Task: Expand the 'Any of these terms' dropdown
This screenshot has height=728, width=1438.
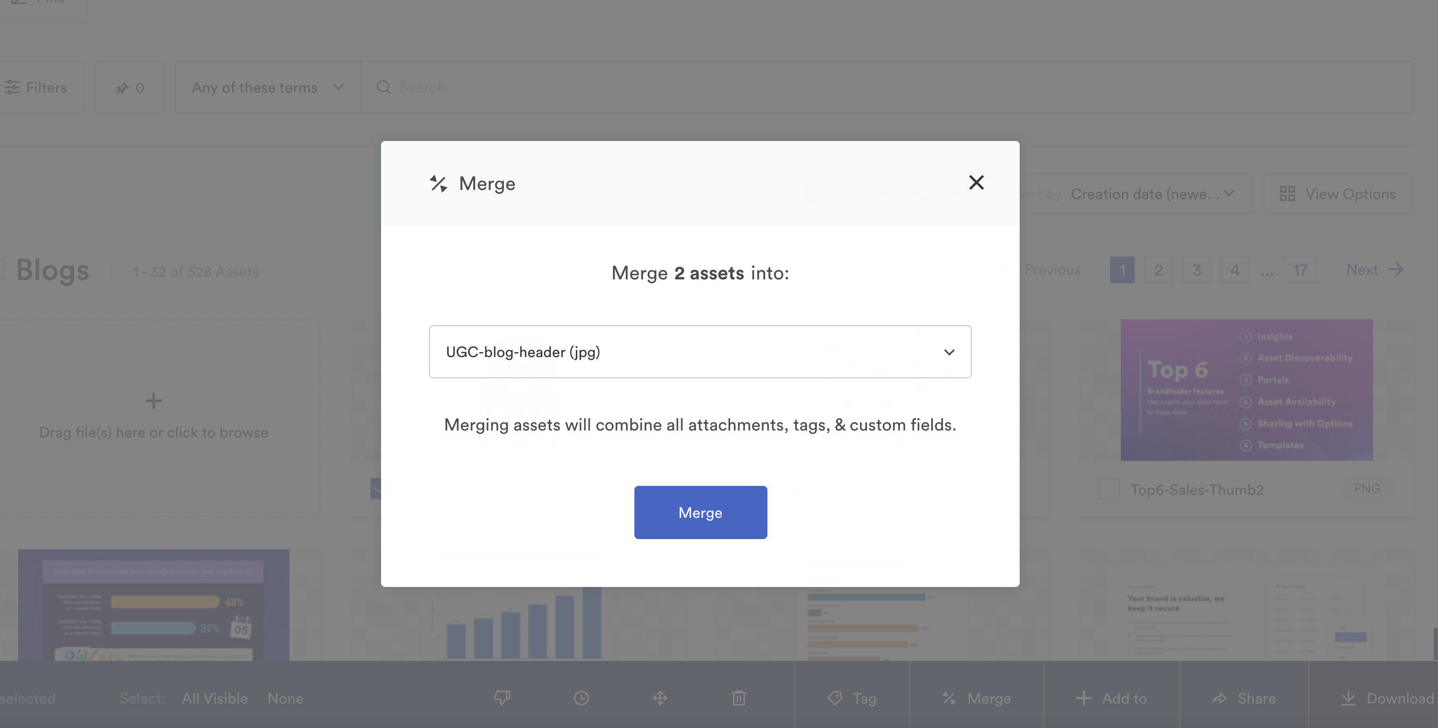Action: 267,88
